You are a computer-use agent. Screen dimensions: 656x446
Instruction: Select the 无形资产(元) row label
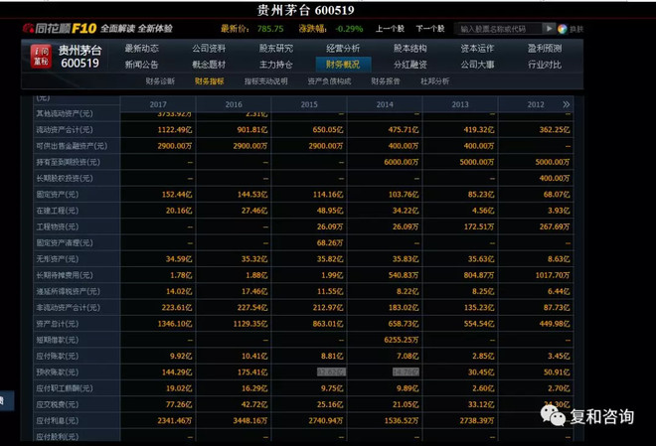click(57, 259)
